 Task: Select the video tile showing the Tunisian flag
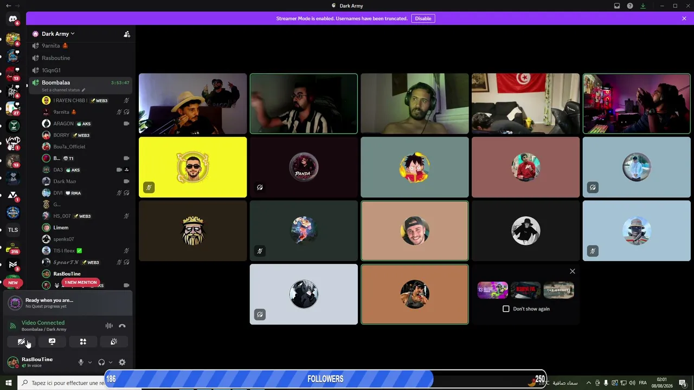tap(525, 103)
